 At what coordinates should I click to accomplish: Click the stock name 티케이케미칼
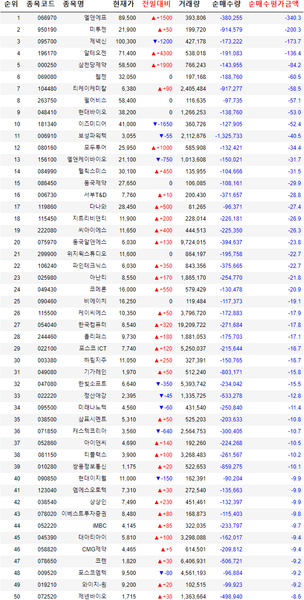click(89, 89)
